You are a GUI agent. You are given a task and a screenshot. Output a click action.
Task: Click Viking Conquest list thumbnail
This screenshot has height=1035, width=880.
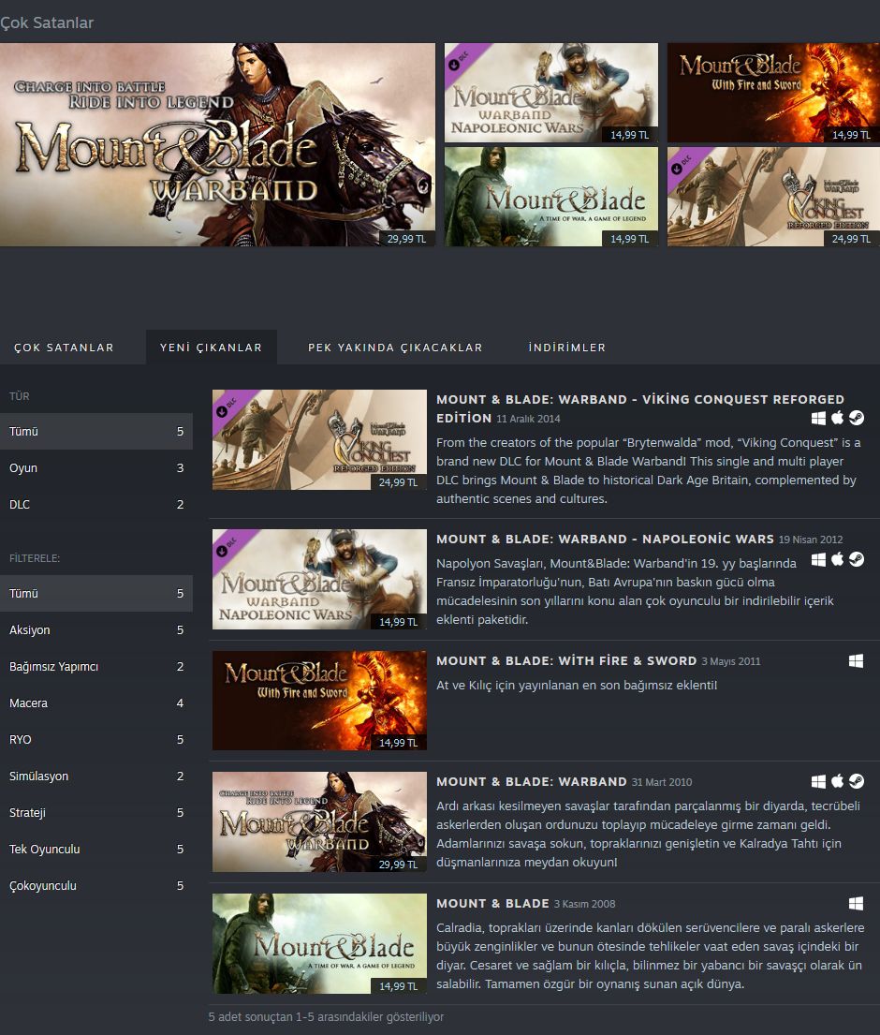click(319, 439)
